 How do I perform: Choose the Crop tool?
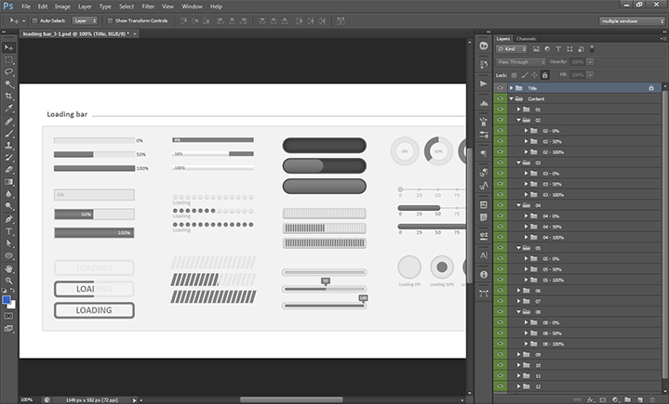9,96
